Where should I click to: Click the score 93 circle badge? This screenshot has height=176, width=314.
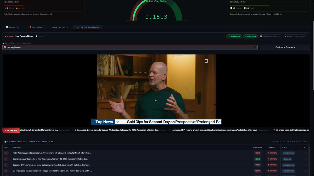coord(6,171)
